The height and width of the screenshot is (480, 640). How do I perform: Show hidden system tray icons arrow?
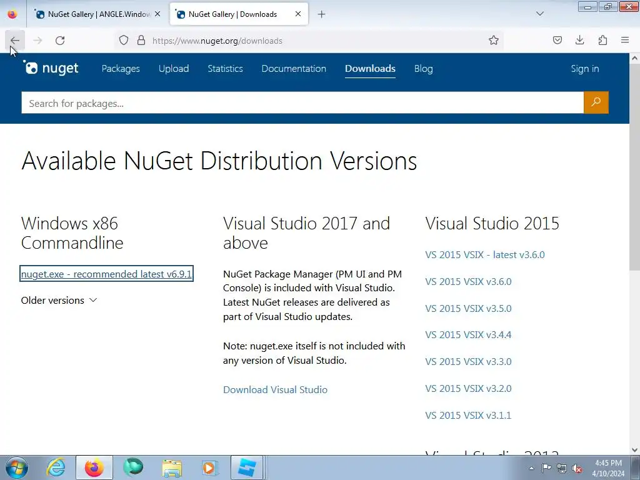click(531, 468)
